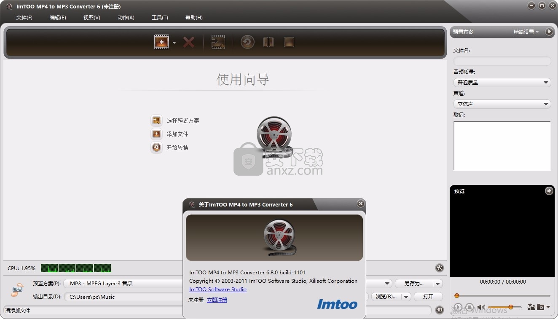Open the 文件(F) menu
This screenshot has height=319, width=558.
(x=24, y=18)
